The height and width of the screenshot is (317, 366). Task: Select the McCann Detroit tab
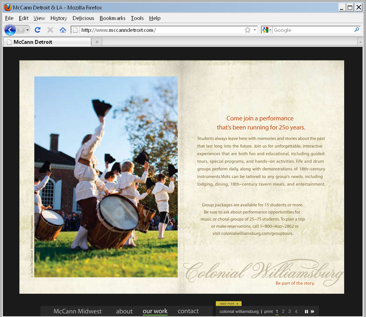33,42
